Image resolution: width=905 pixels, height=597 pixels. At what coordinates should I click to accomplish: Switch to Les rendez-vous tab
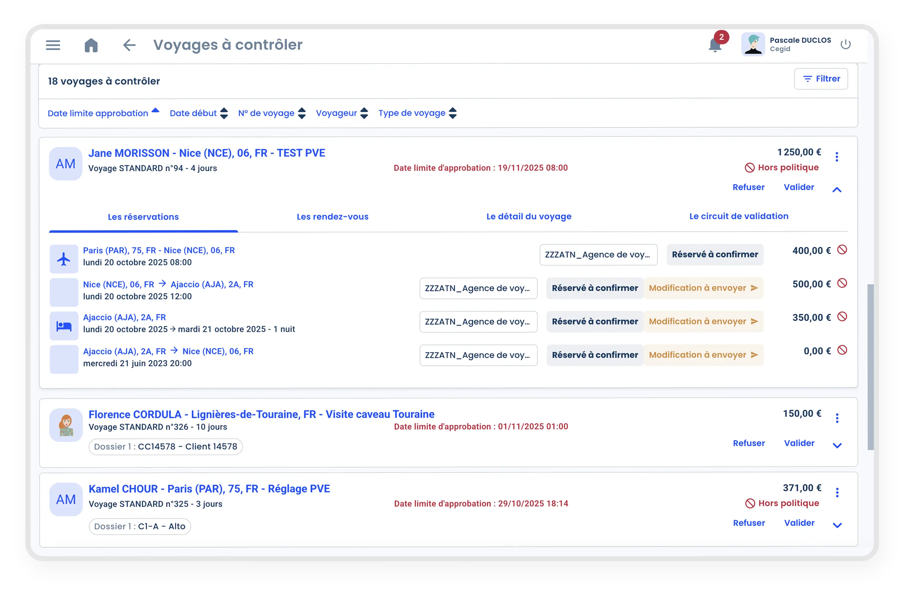point(332,216)
